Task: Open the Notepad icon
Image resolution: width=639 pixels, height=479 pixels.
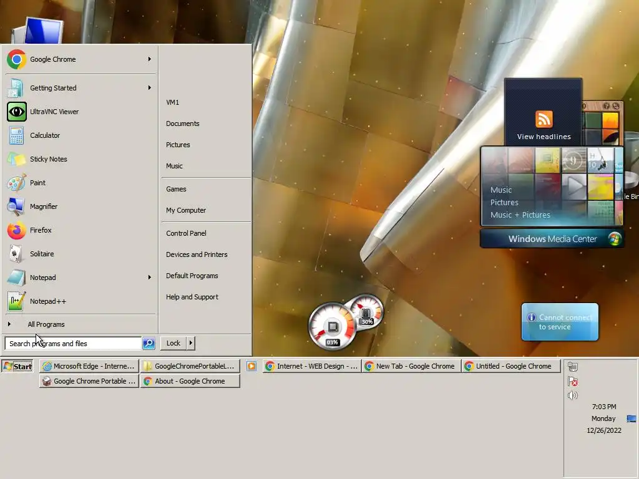Action: click(16, 278)
